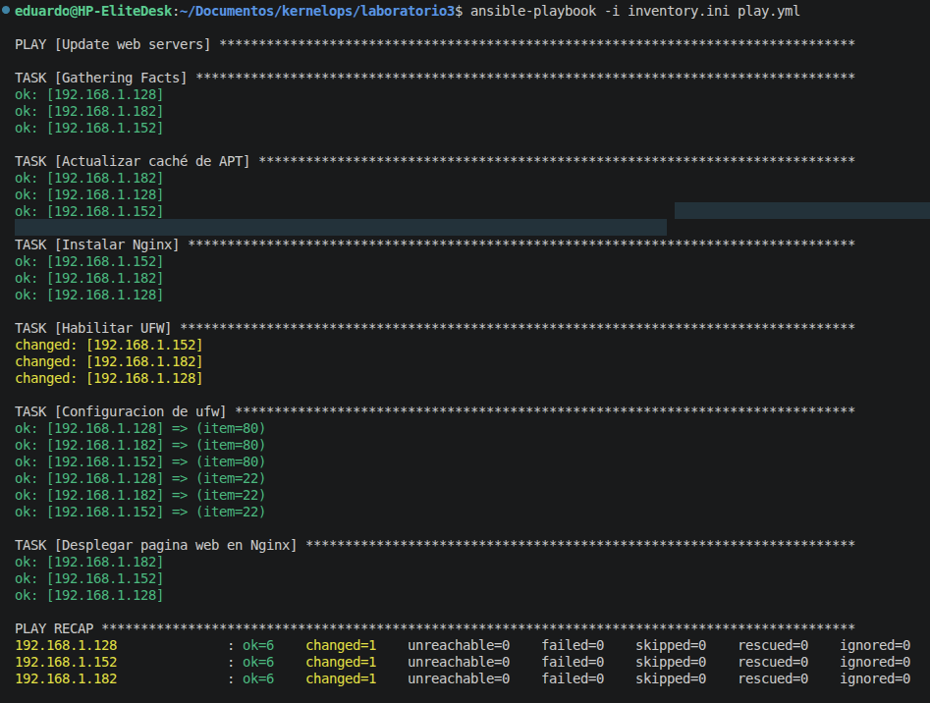Click ok: [192.168.1.152] under Actualizar caché de APT
This screenshot has height=703, width=930.
coord(89,212)
